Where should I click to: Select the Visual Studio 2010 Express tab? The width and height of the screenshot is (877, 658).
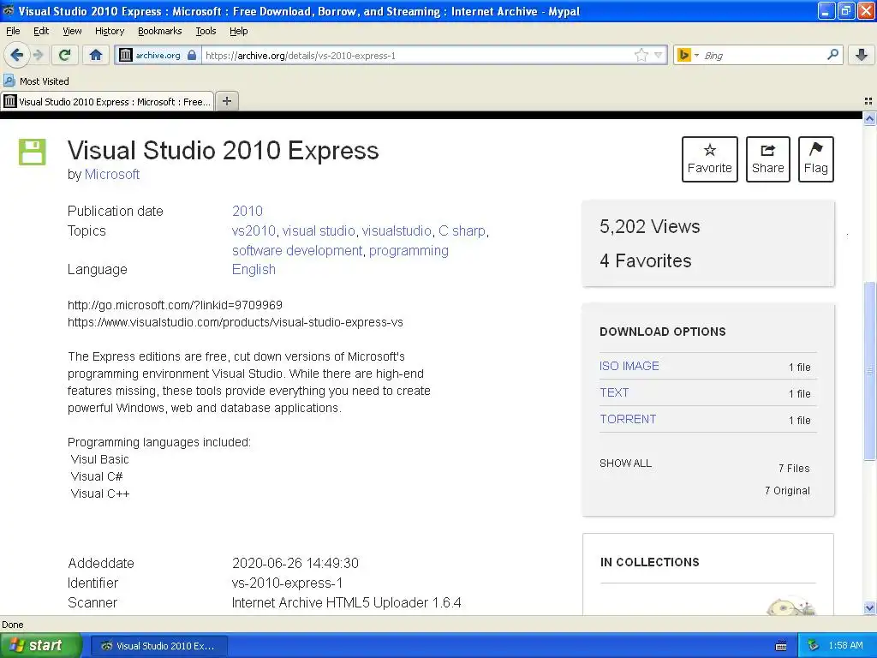coord(107,101)
